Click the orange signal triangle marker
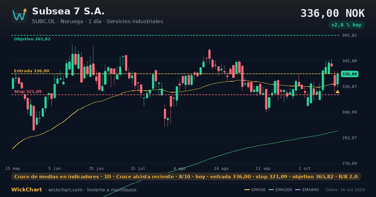This screenshot has width=376, height=197. 337,92
